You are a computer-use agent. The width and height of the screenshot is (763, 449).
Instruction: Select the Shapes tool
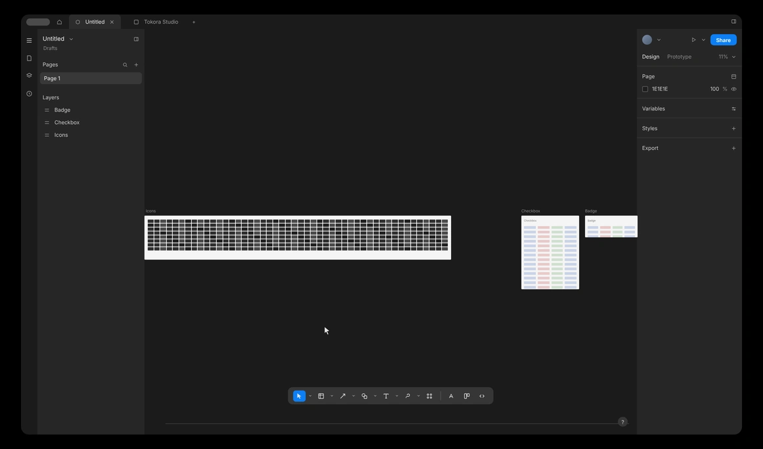pos(364,396)
